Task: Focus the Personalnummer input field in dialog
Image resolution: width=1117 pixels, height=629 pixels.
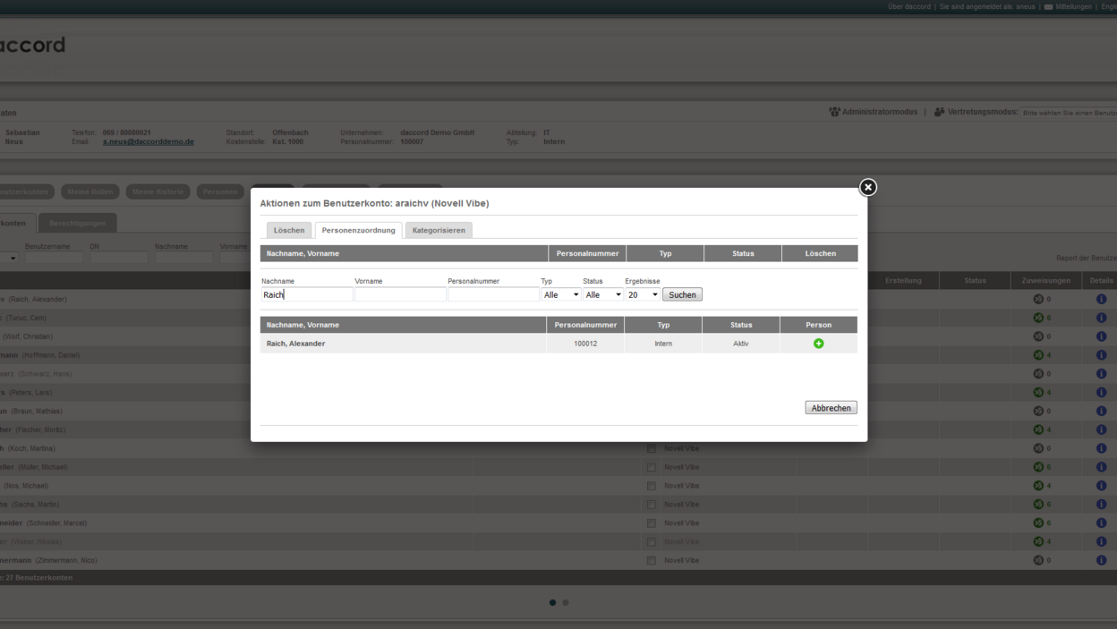Action: (x=493, y=294)
